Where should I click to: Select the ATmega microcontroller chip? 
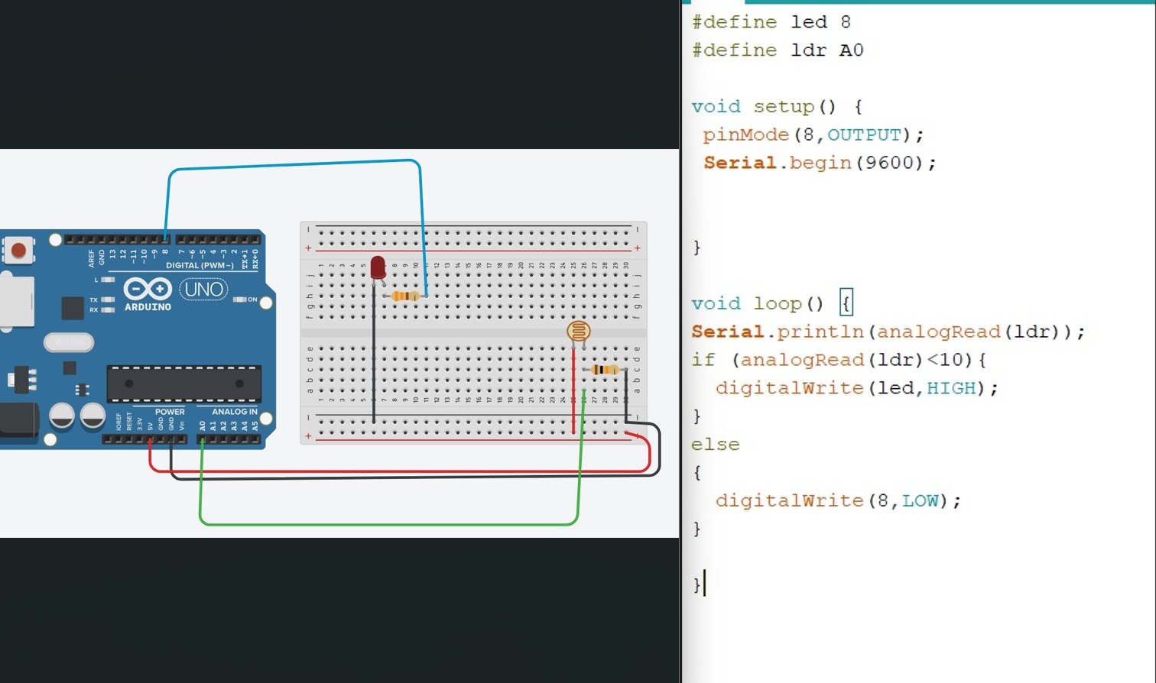point(184,384)
